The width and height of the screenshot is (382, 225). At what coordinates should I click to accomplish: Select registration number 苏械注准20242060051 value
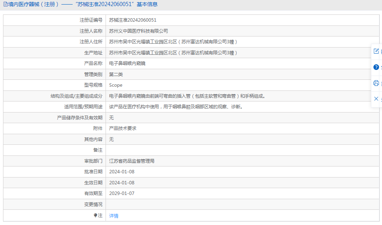(x=133, y=20)
